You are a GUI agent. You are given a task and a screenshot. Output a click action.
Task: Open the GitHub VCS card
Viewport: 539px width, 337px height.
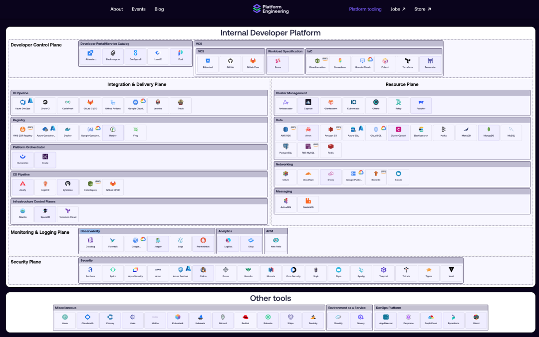click(230, 63)
